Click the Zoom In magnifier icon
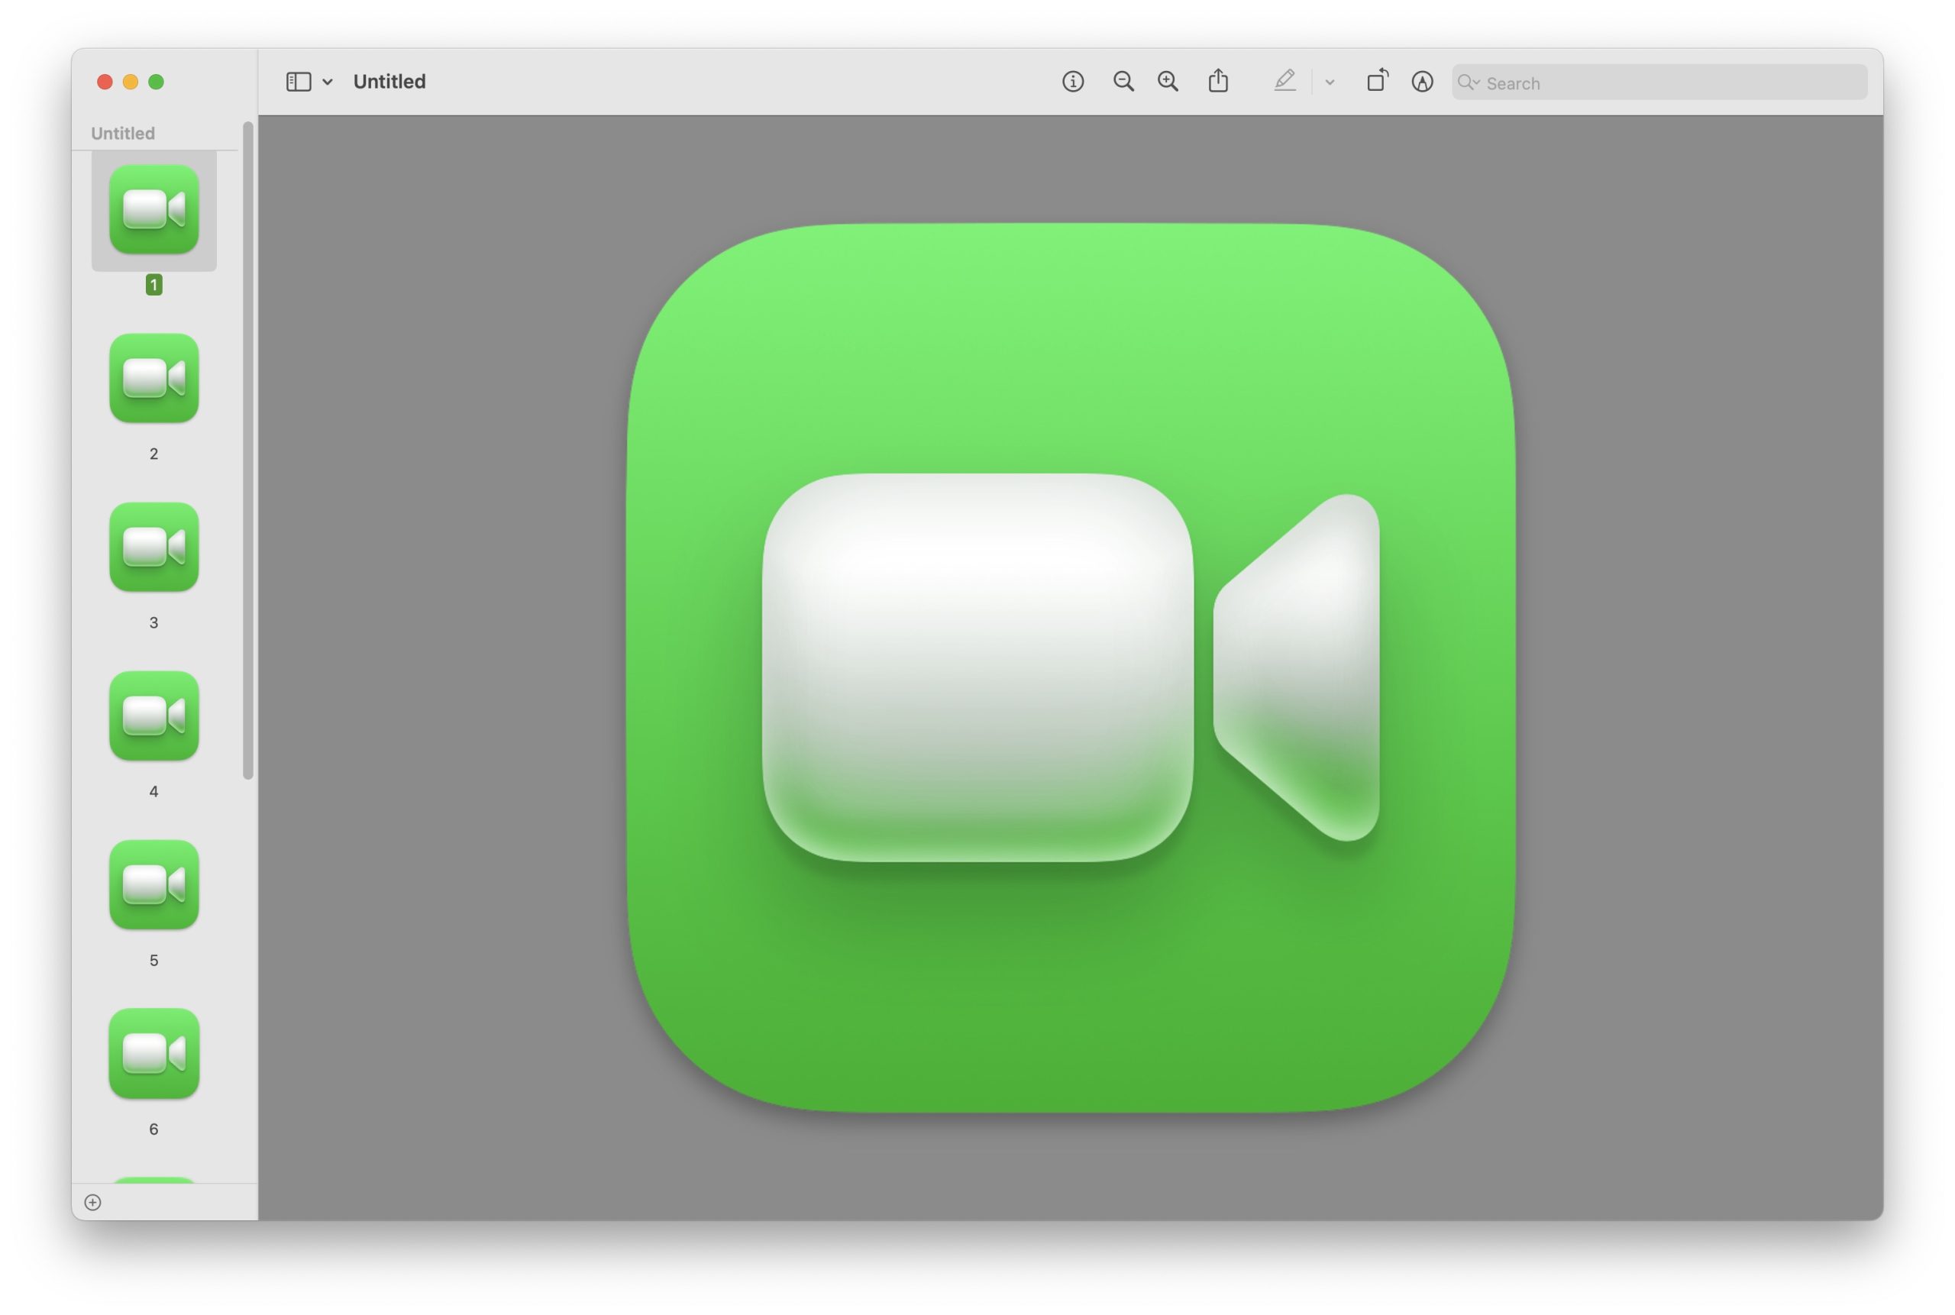Image resolution: width=1955 pixels, height=1315 pixels. (x=1168, y=82)
